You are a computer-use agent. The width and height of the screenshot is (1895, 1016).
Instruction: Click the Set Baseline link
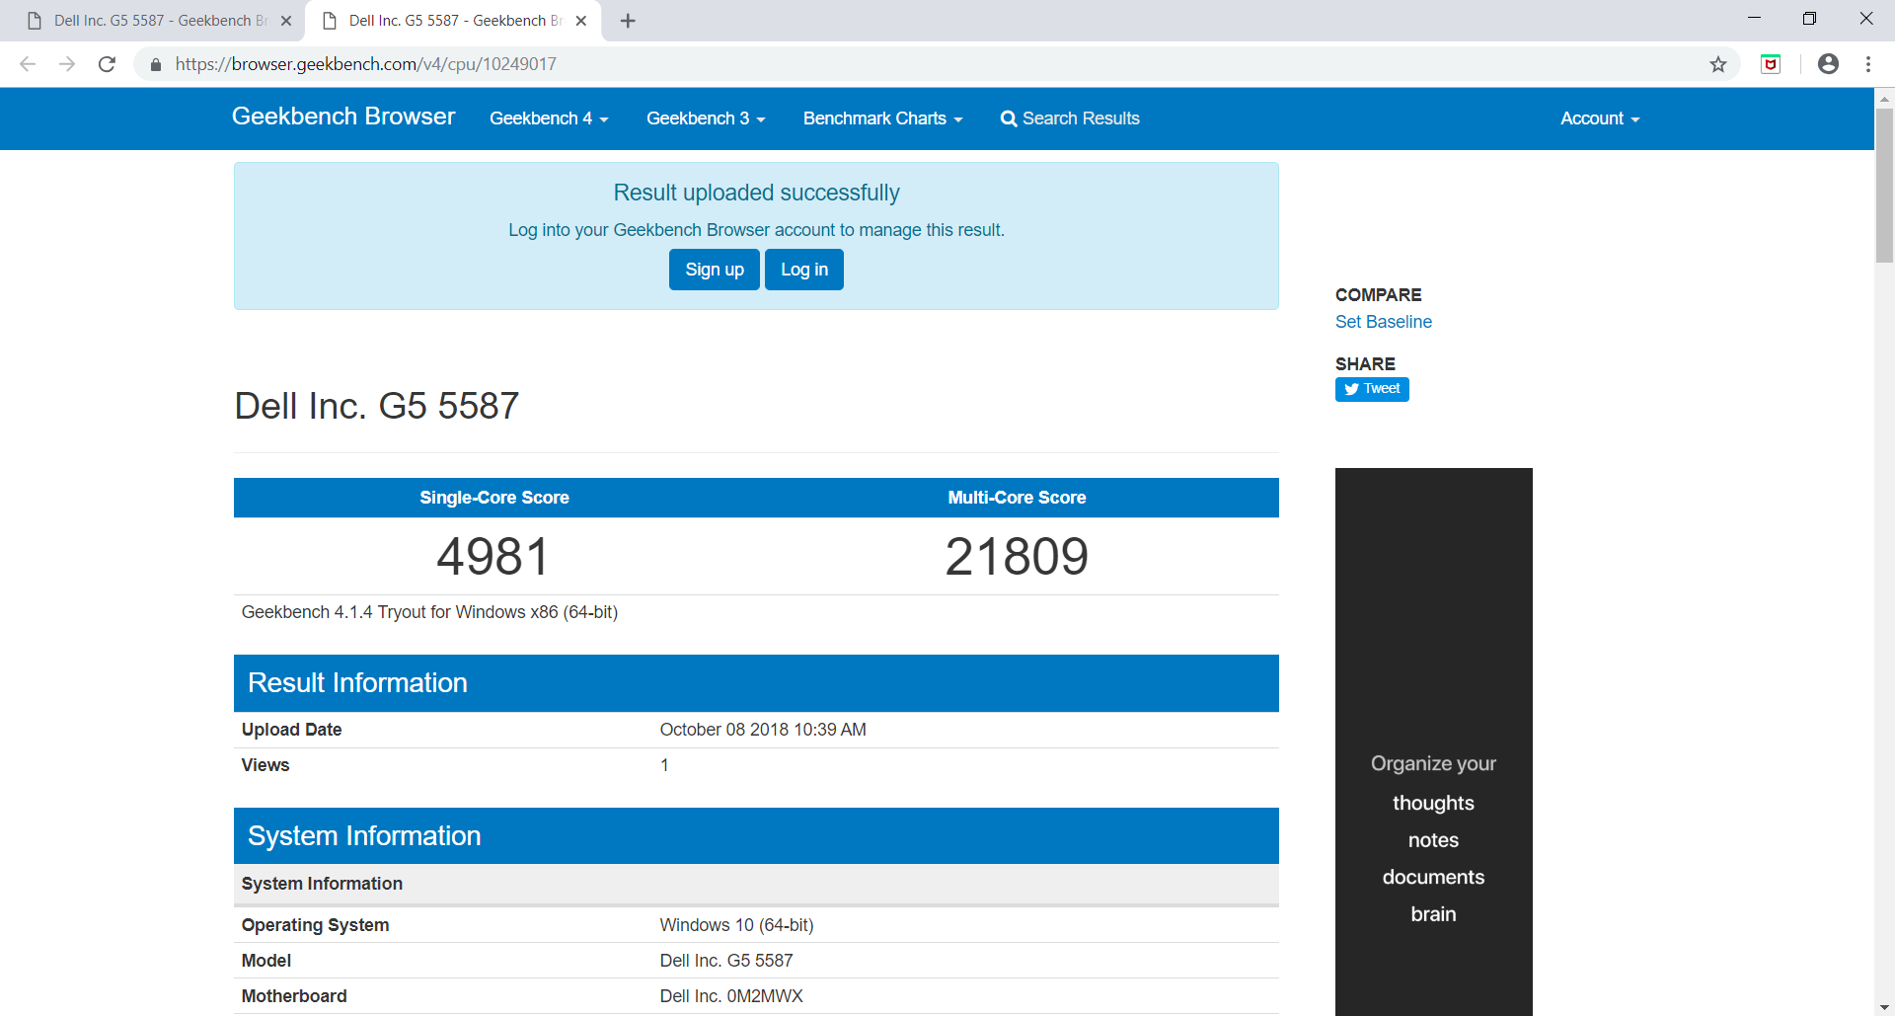click(1383, 322)
